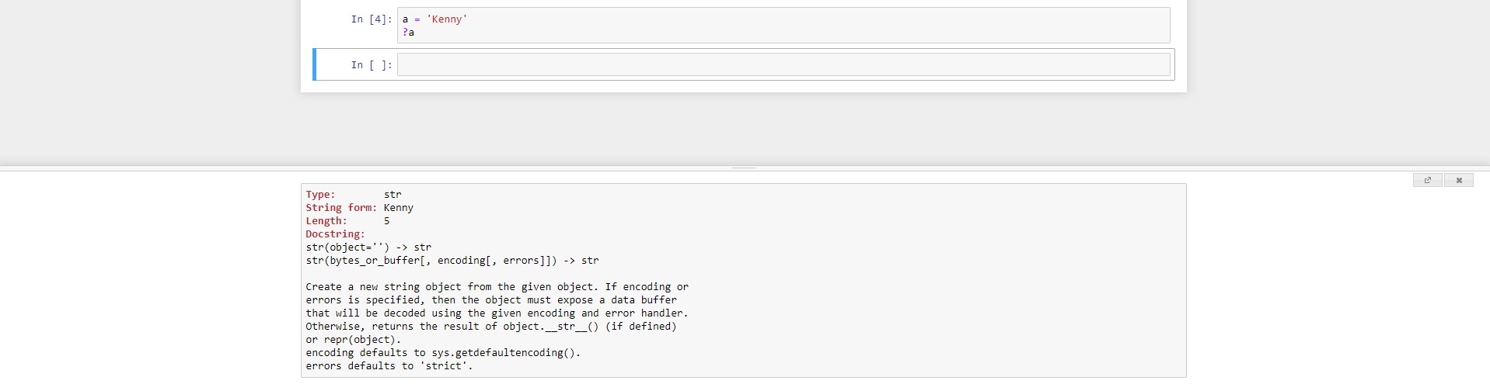The height and width of the screenshot is (391, 1490).
Task: Click the 'Length:' label in pager
Action: [326, 221]
